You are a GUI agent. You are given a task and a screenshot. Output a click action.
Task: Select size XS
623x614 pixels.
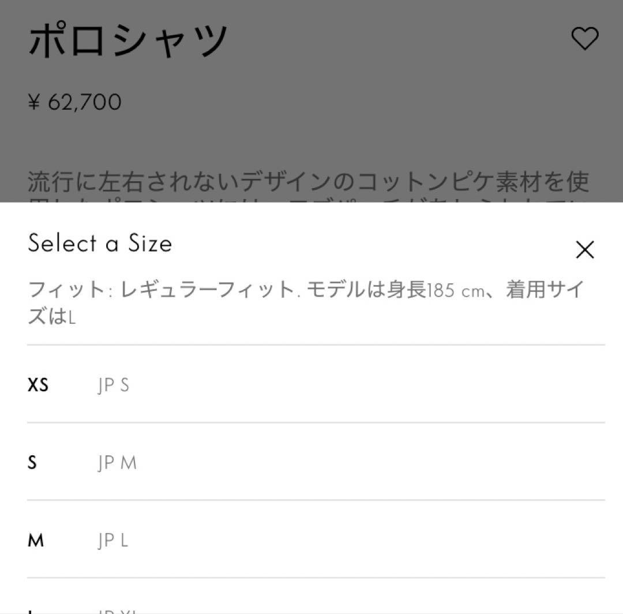pyautogui.click(x=38, y=384)
